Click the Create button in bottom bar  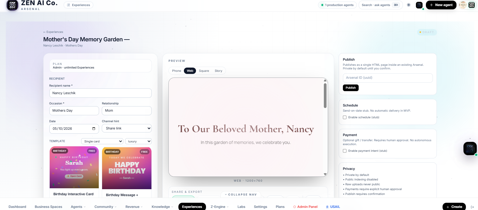coord(454,207)
